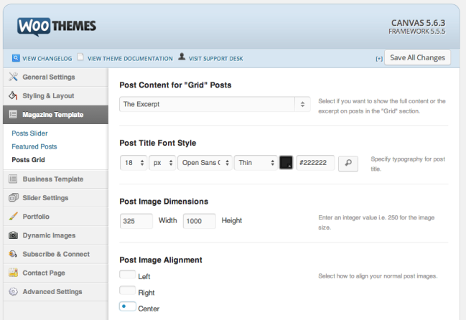
Task: Open the px unit dropdown
Action: pyautogui.click(x=162, y=163)
